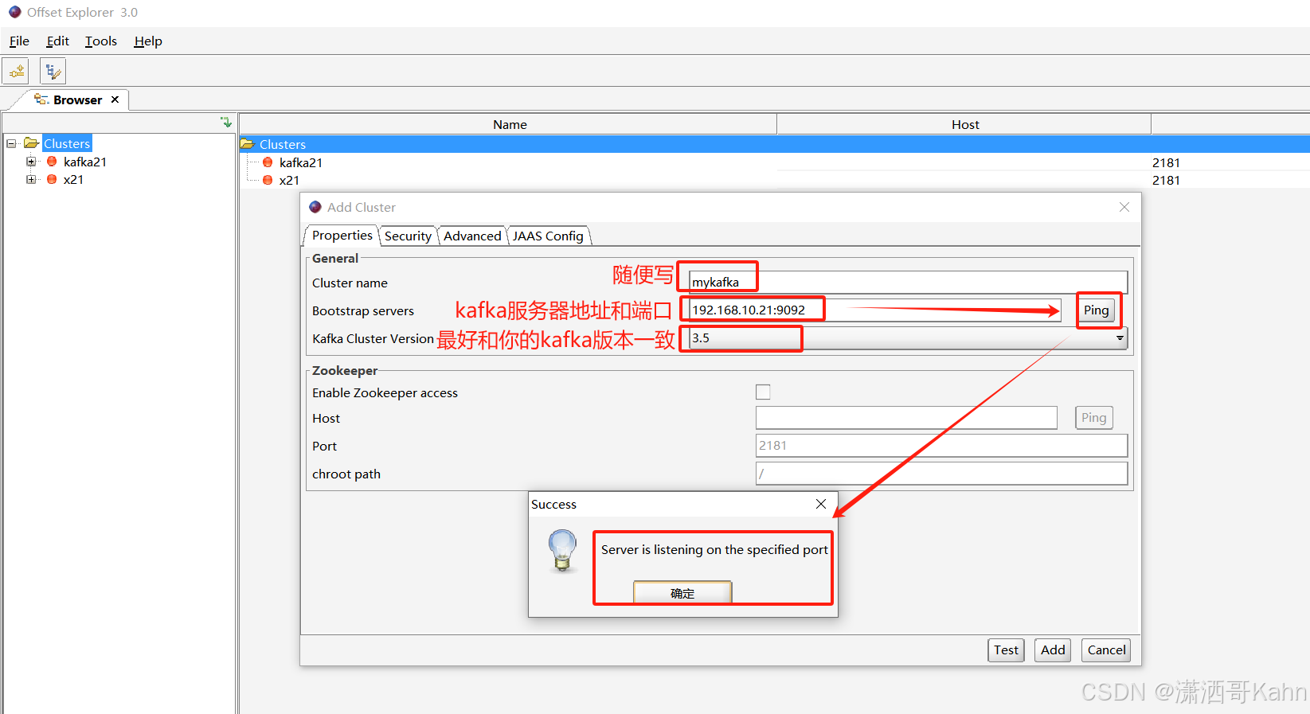Switch to the Advanced tab
Viewport: 1310px width, 714px height.
pos(472,236)
